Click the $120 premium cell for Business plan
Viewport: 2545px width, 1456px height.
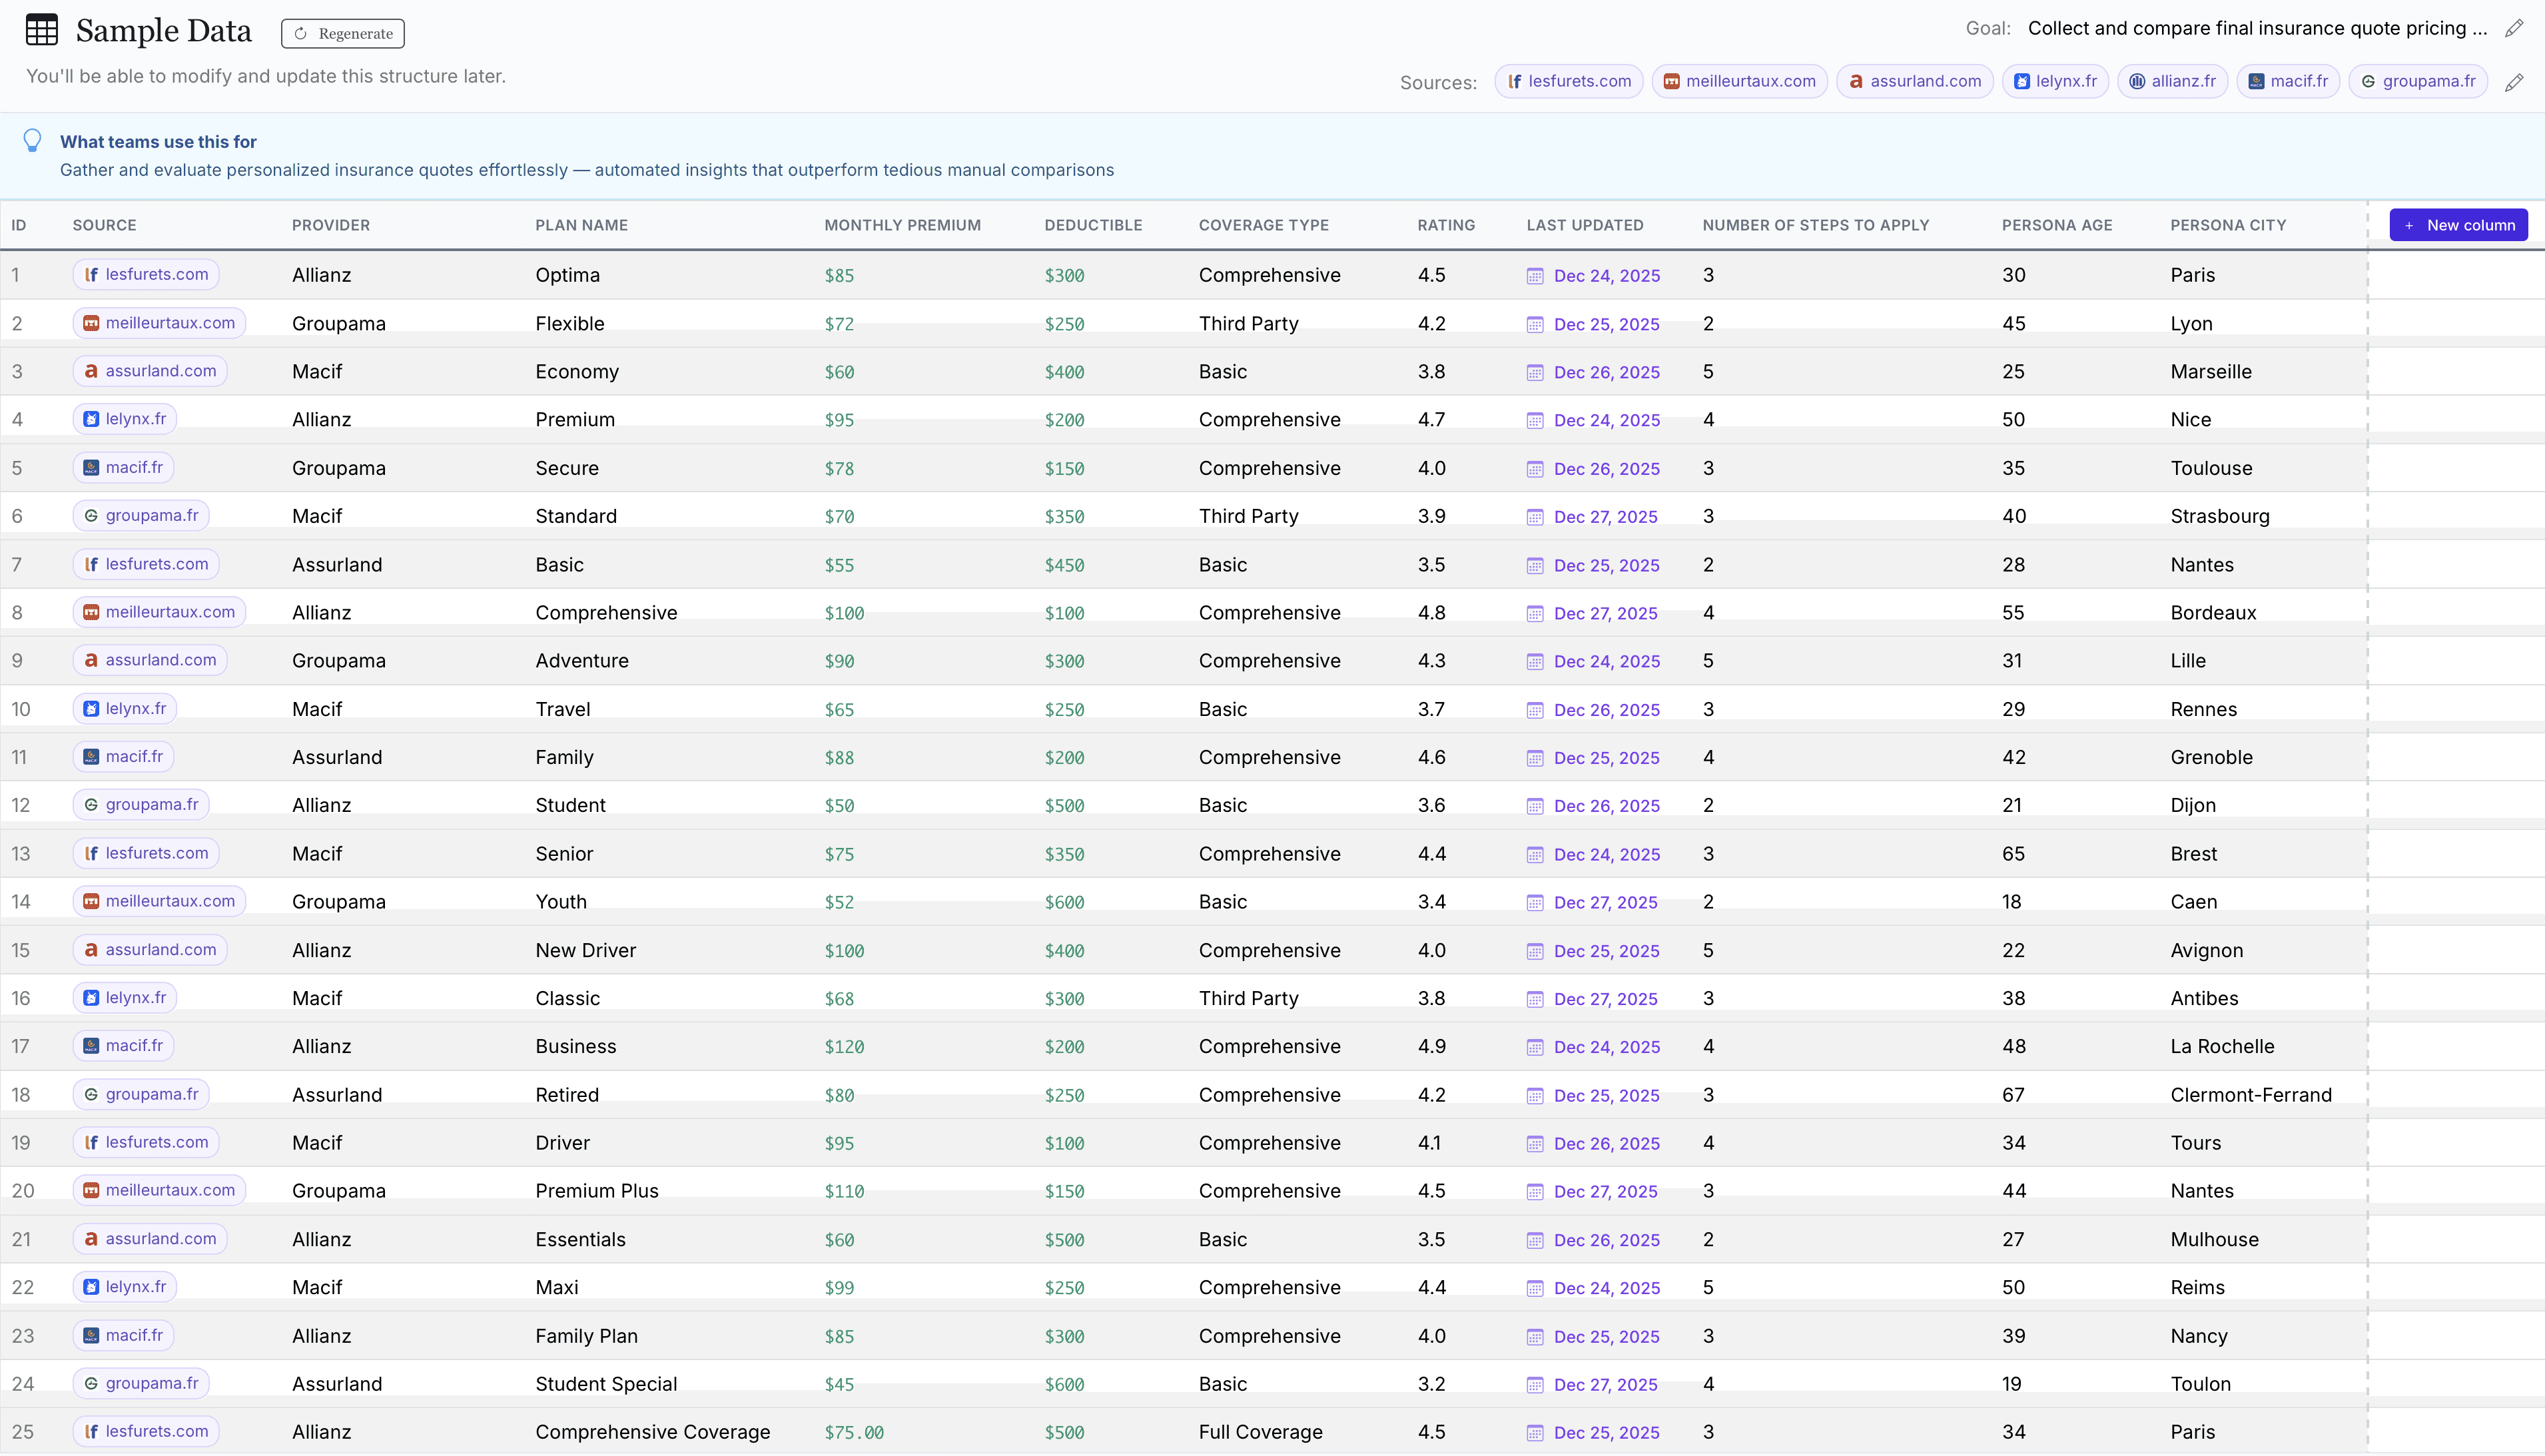coord(844,1047)
